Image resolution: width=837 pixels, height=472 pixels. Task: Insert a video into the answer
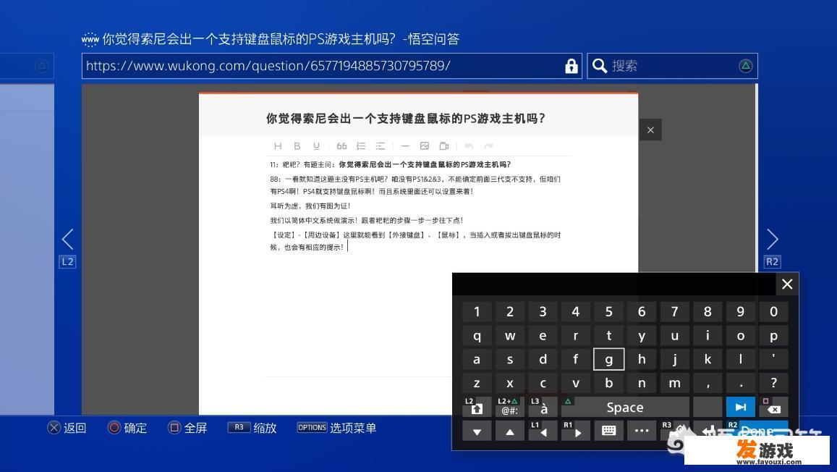tap(443, 146)
